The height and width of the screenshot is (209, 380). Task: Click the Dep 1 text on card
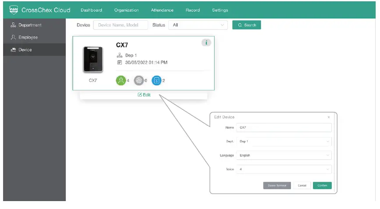point(131,55)
